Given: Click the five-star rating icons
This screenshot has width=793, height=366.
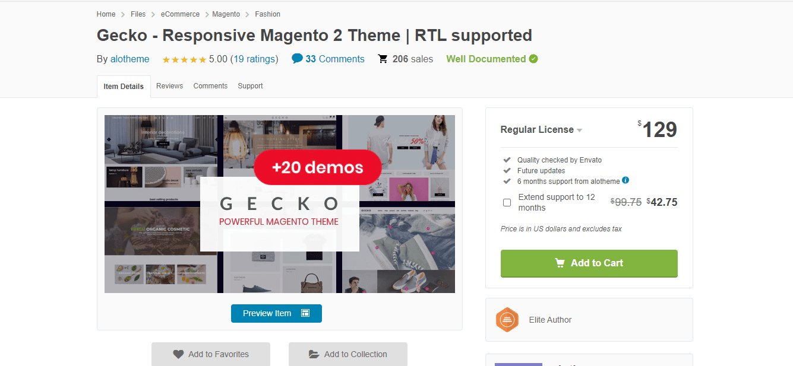Looking at the screenshot, I should coord(184,59).
